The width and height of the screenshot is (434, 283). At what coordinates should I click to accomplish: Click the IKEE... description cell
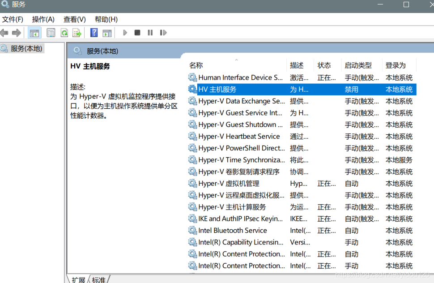[x=298, y=219]
